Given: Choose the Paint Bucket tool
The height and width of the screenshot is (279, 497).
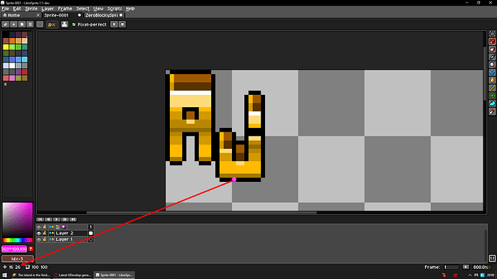Looking at the screenshot, I should 492,81.
